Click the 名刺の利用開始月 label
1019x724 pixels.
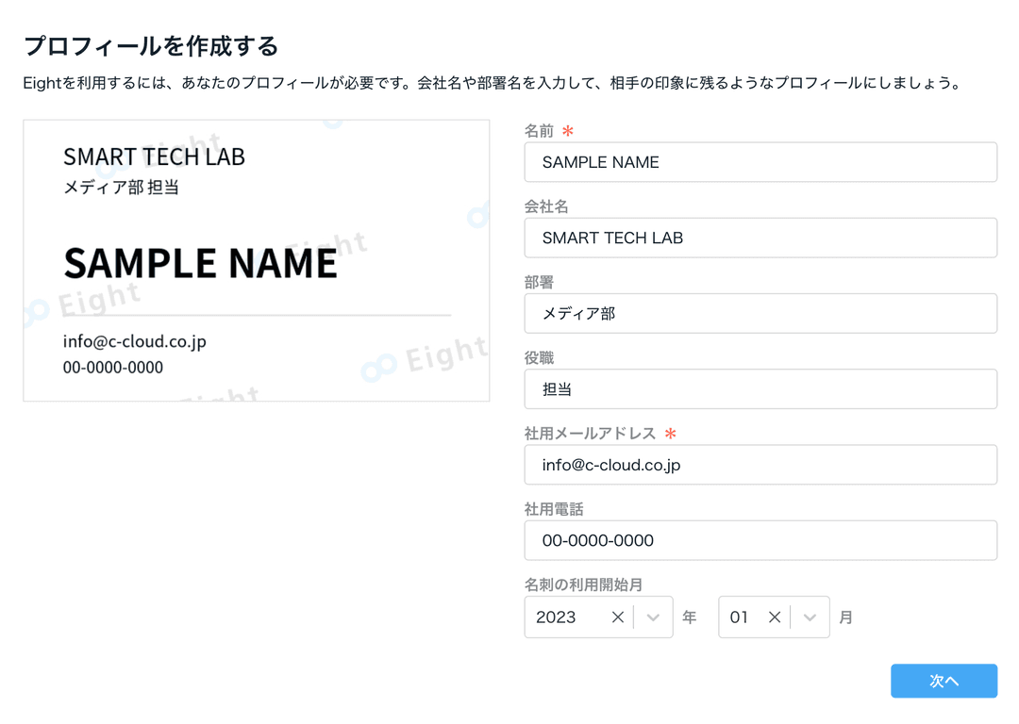pyautogui.click(x=583, y=584)
